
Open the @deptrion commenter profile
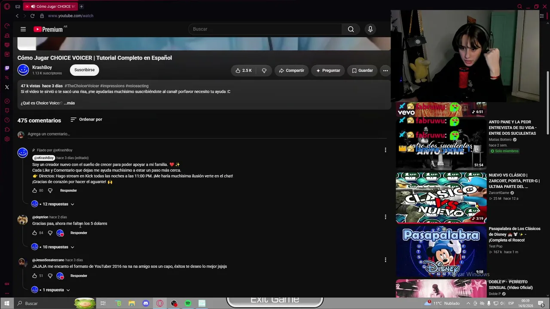[40, 217]
